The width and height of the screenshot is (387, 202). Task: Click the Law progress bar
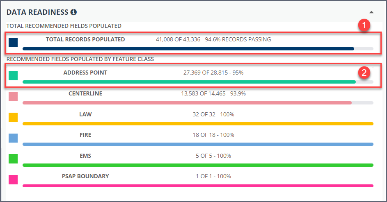(198, 124)
